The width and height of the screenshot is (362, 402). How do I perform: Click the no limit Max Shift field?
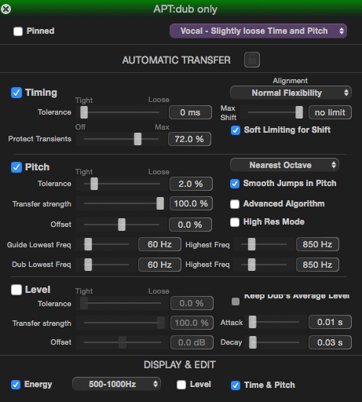pos(330,112)
